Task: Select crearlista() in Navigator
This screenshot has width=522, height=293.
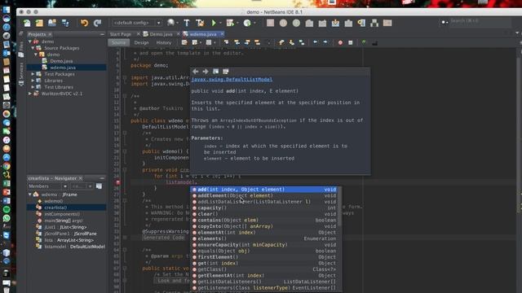Action: pos(55,208)
